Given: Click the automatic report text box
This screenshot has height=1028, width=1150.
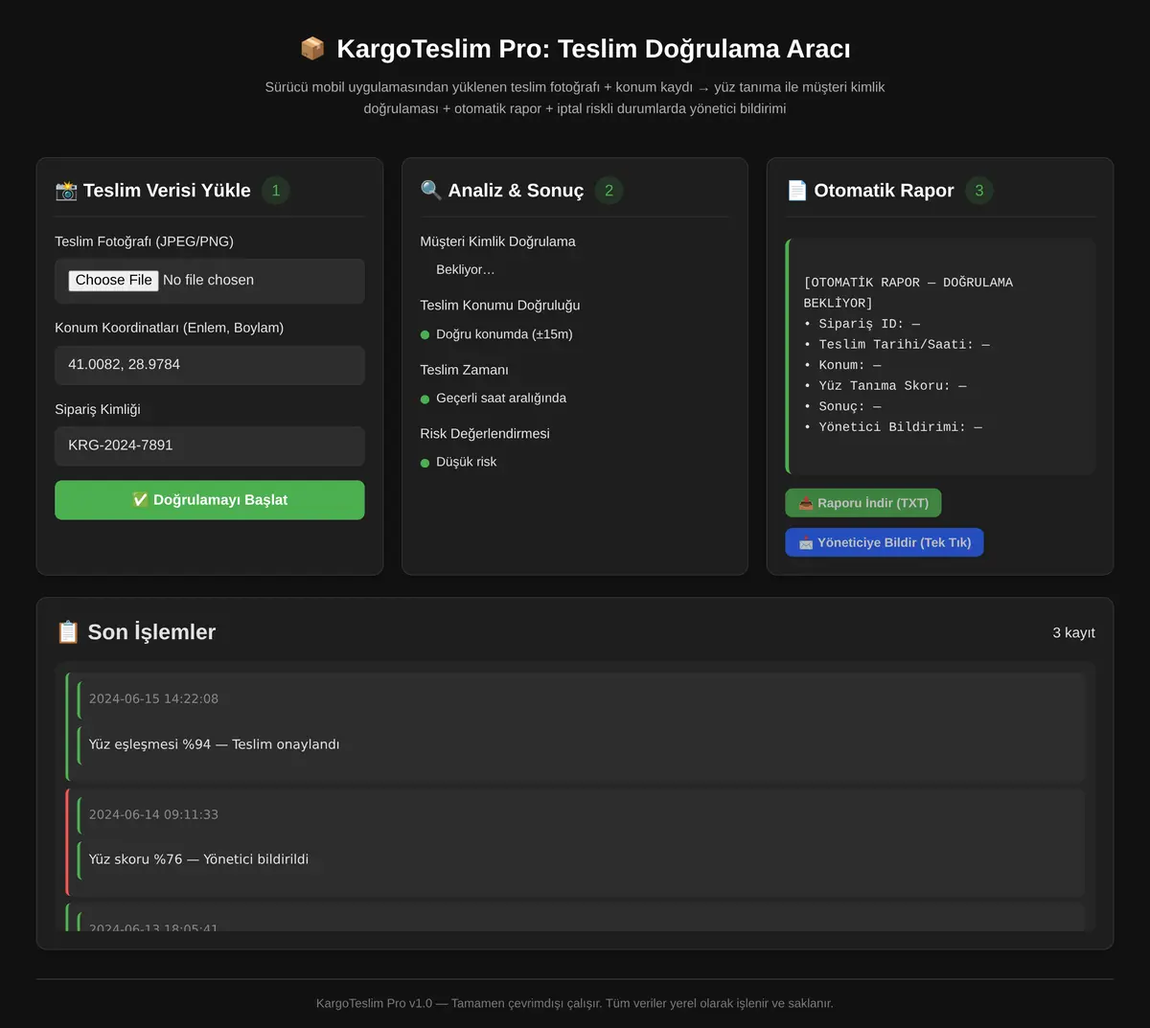Looking at the screenshot, I should click(940, 356).
